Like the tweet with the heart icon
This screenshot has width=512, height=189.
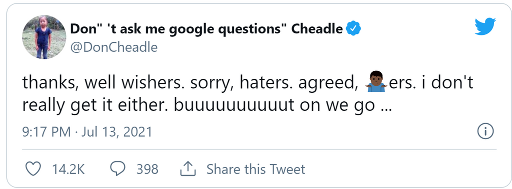33,169
